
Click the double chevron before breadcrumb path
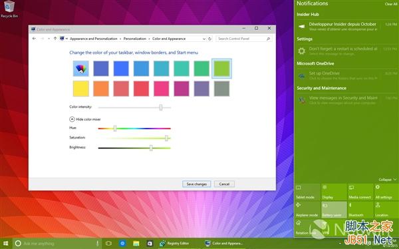[x=66, y=39]
